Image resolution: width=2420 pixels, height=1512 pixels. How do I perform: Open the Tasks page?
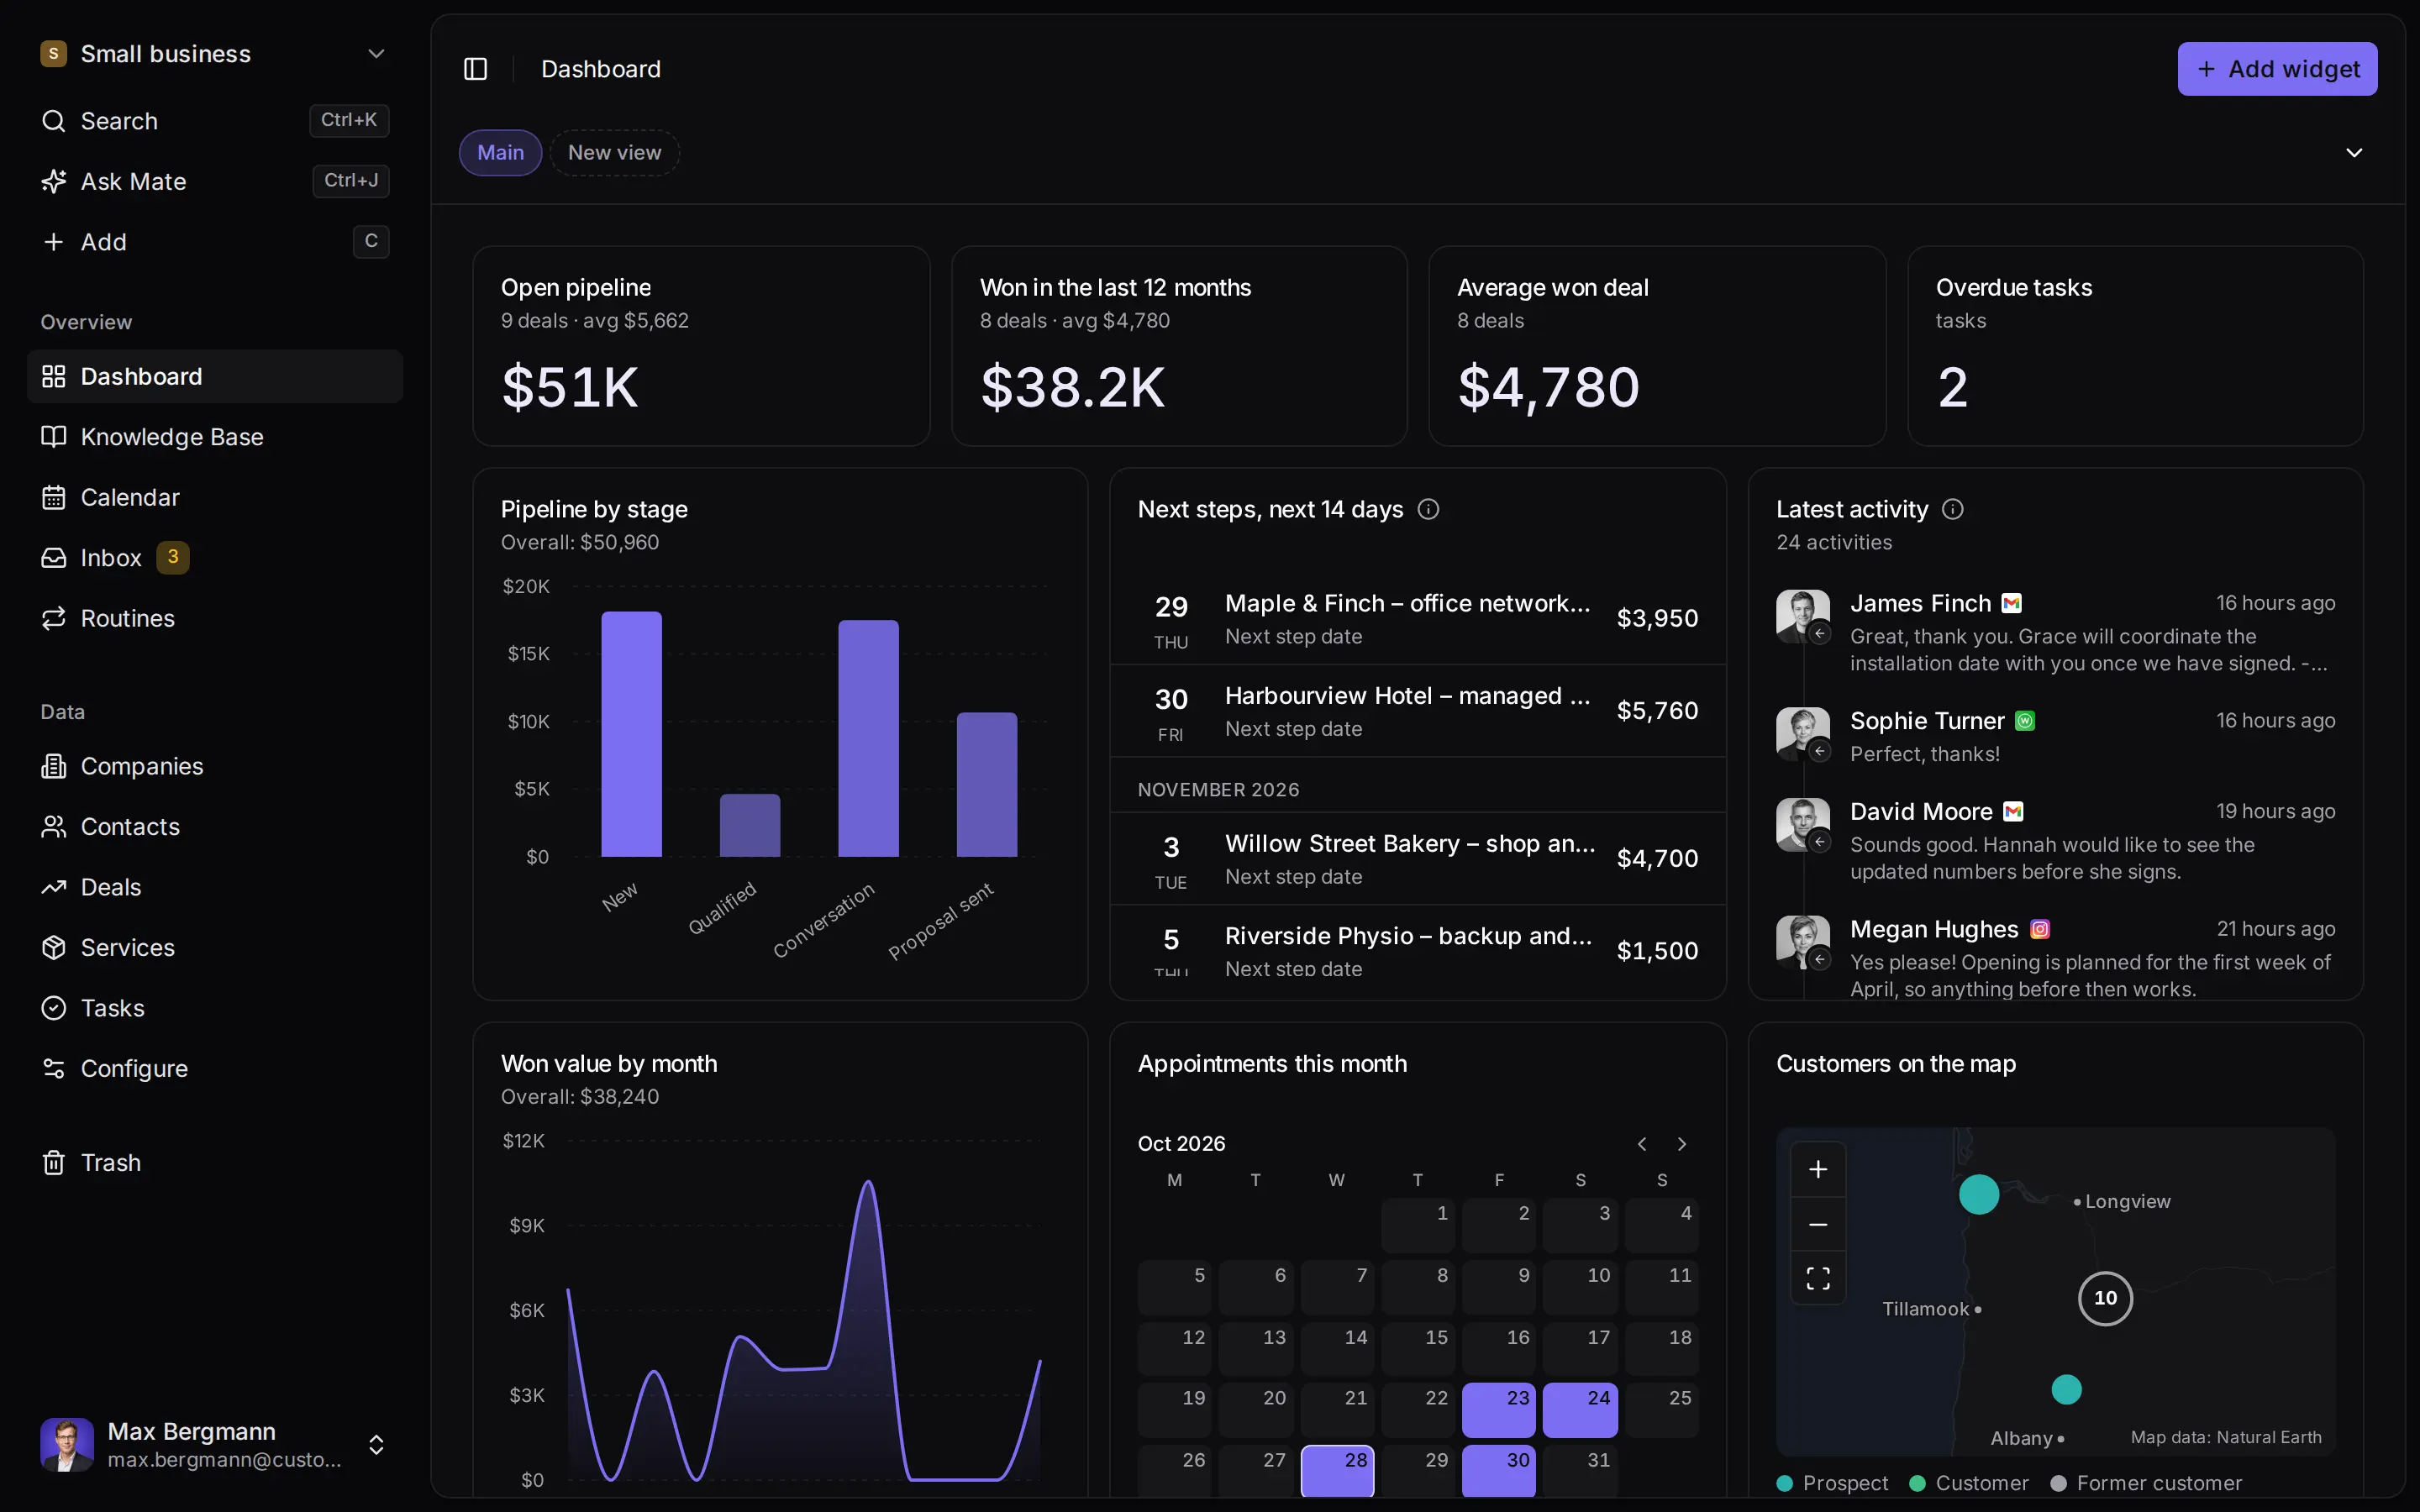(214, 1008)
